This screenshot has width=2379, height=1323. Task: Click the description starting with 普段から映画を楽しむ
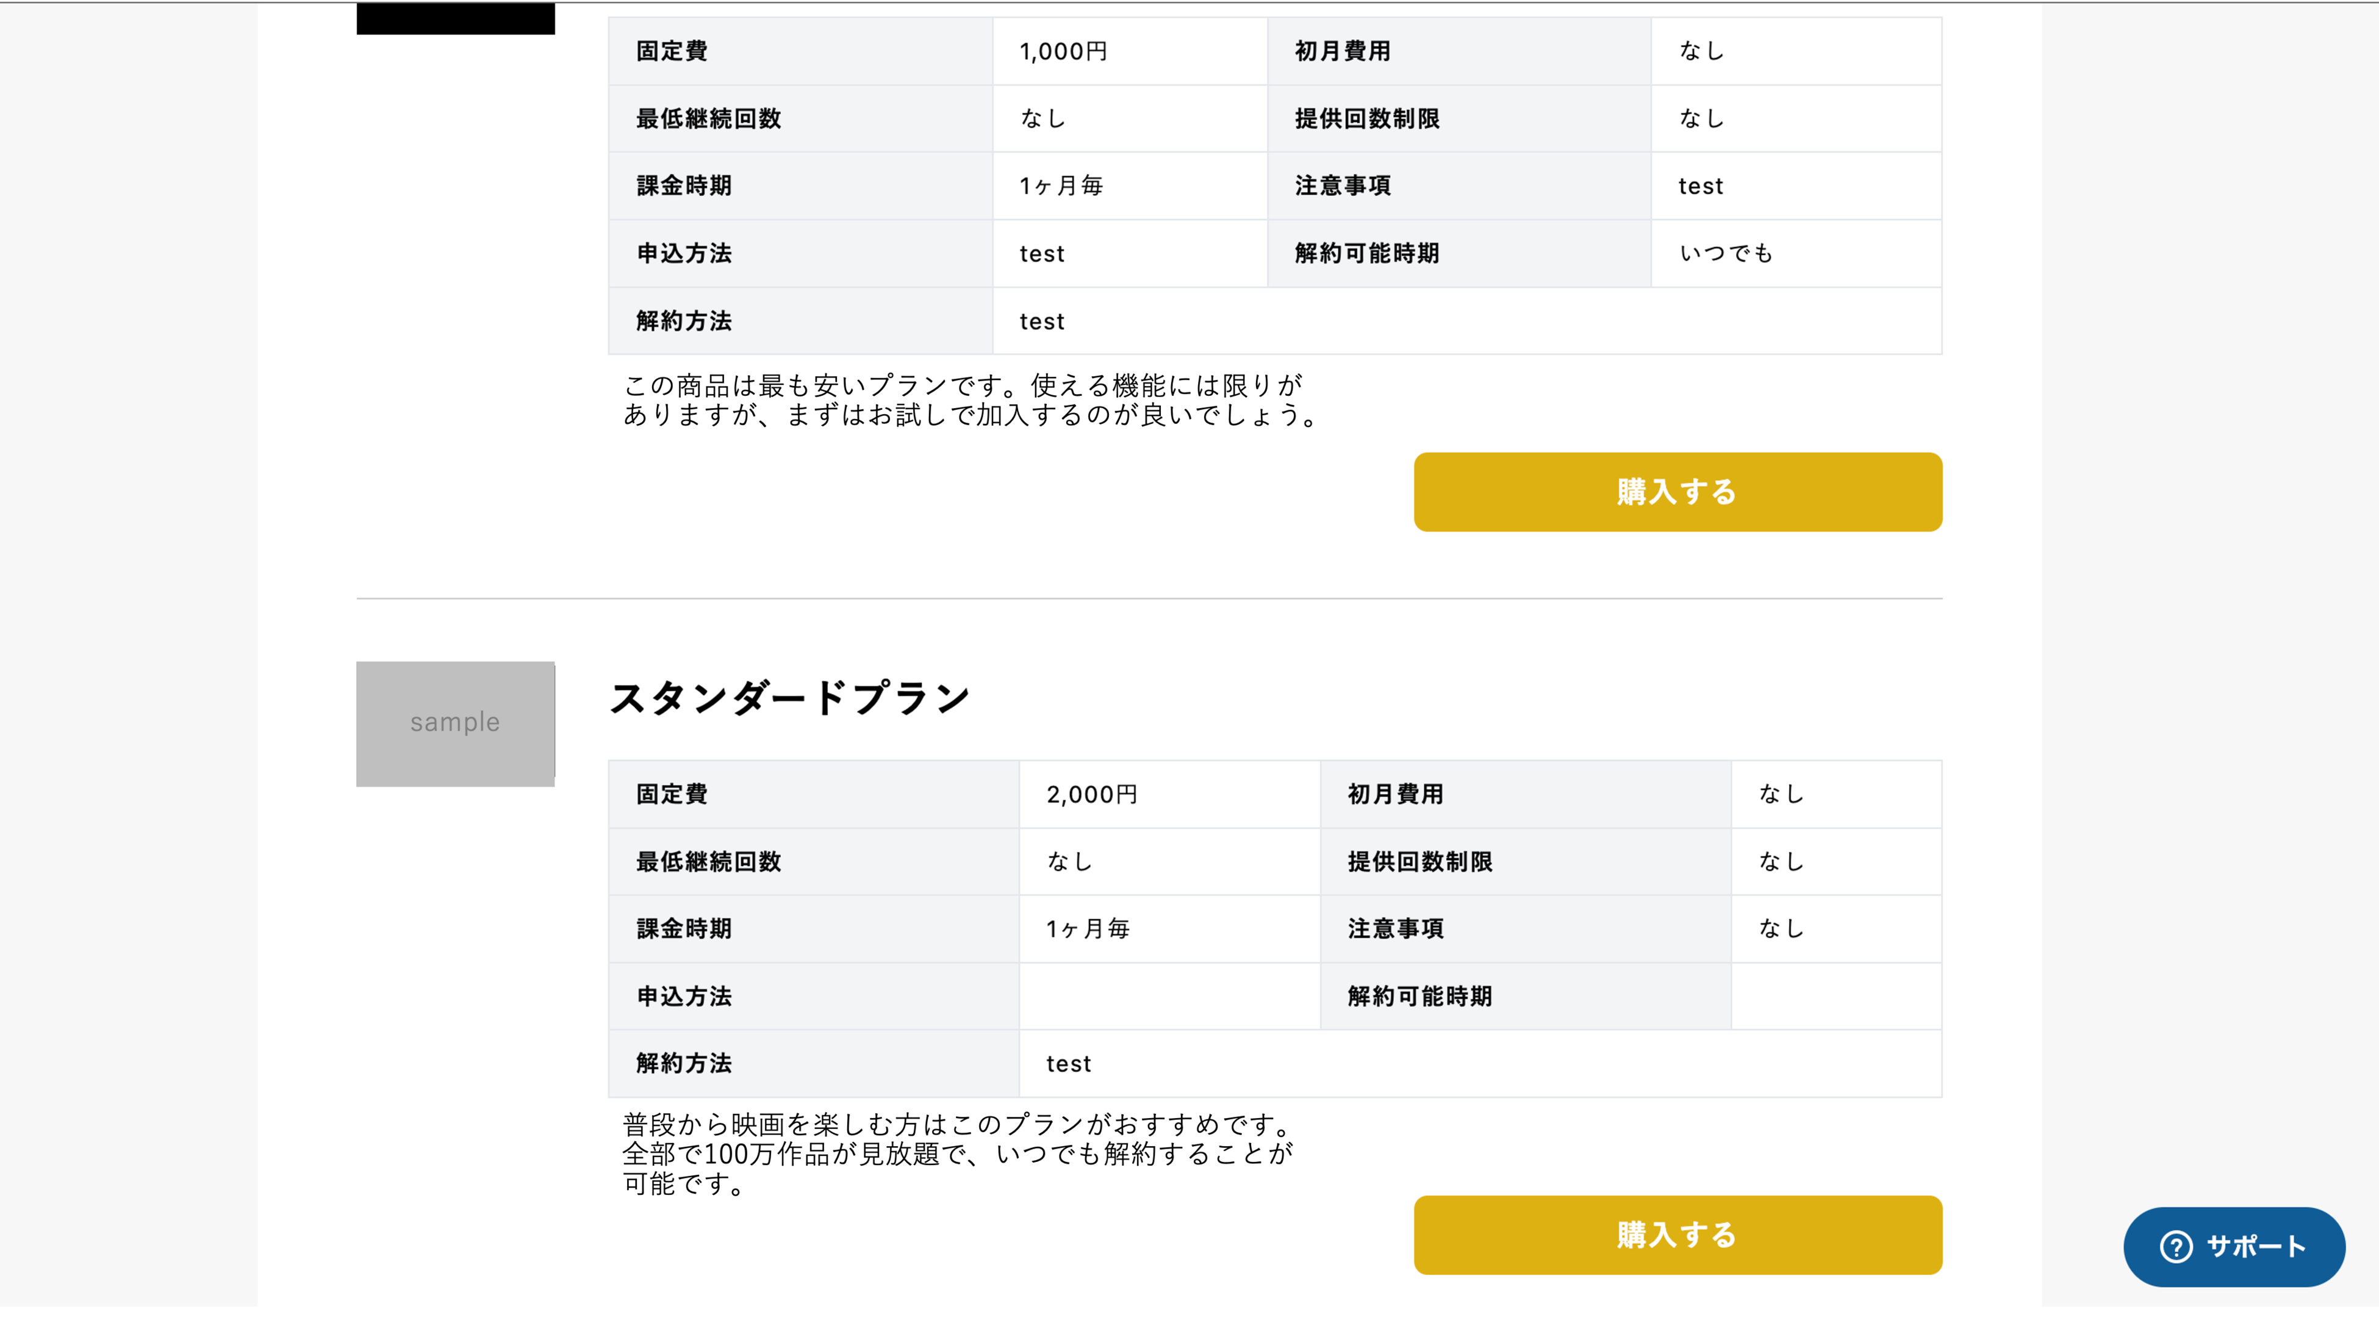959,1154
